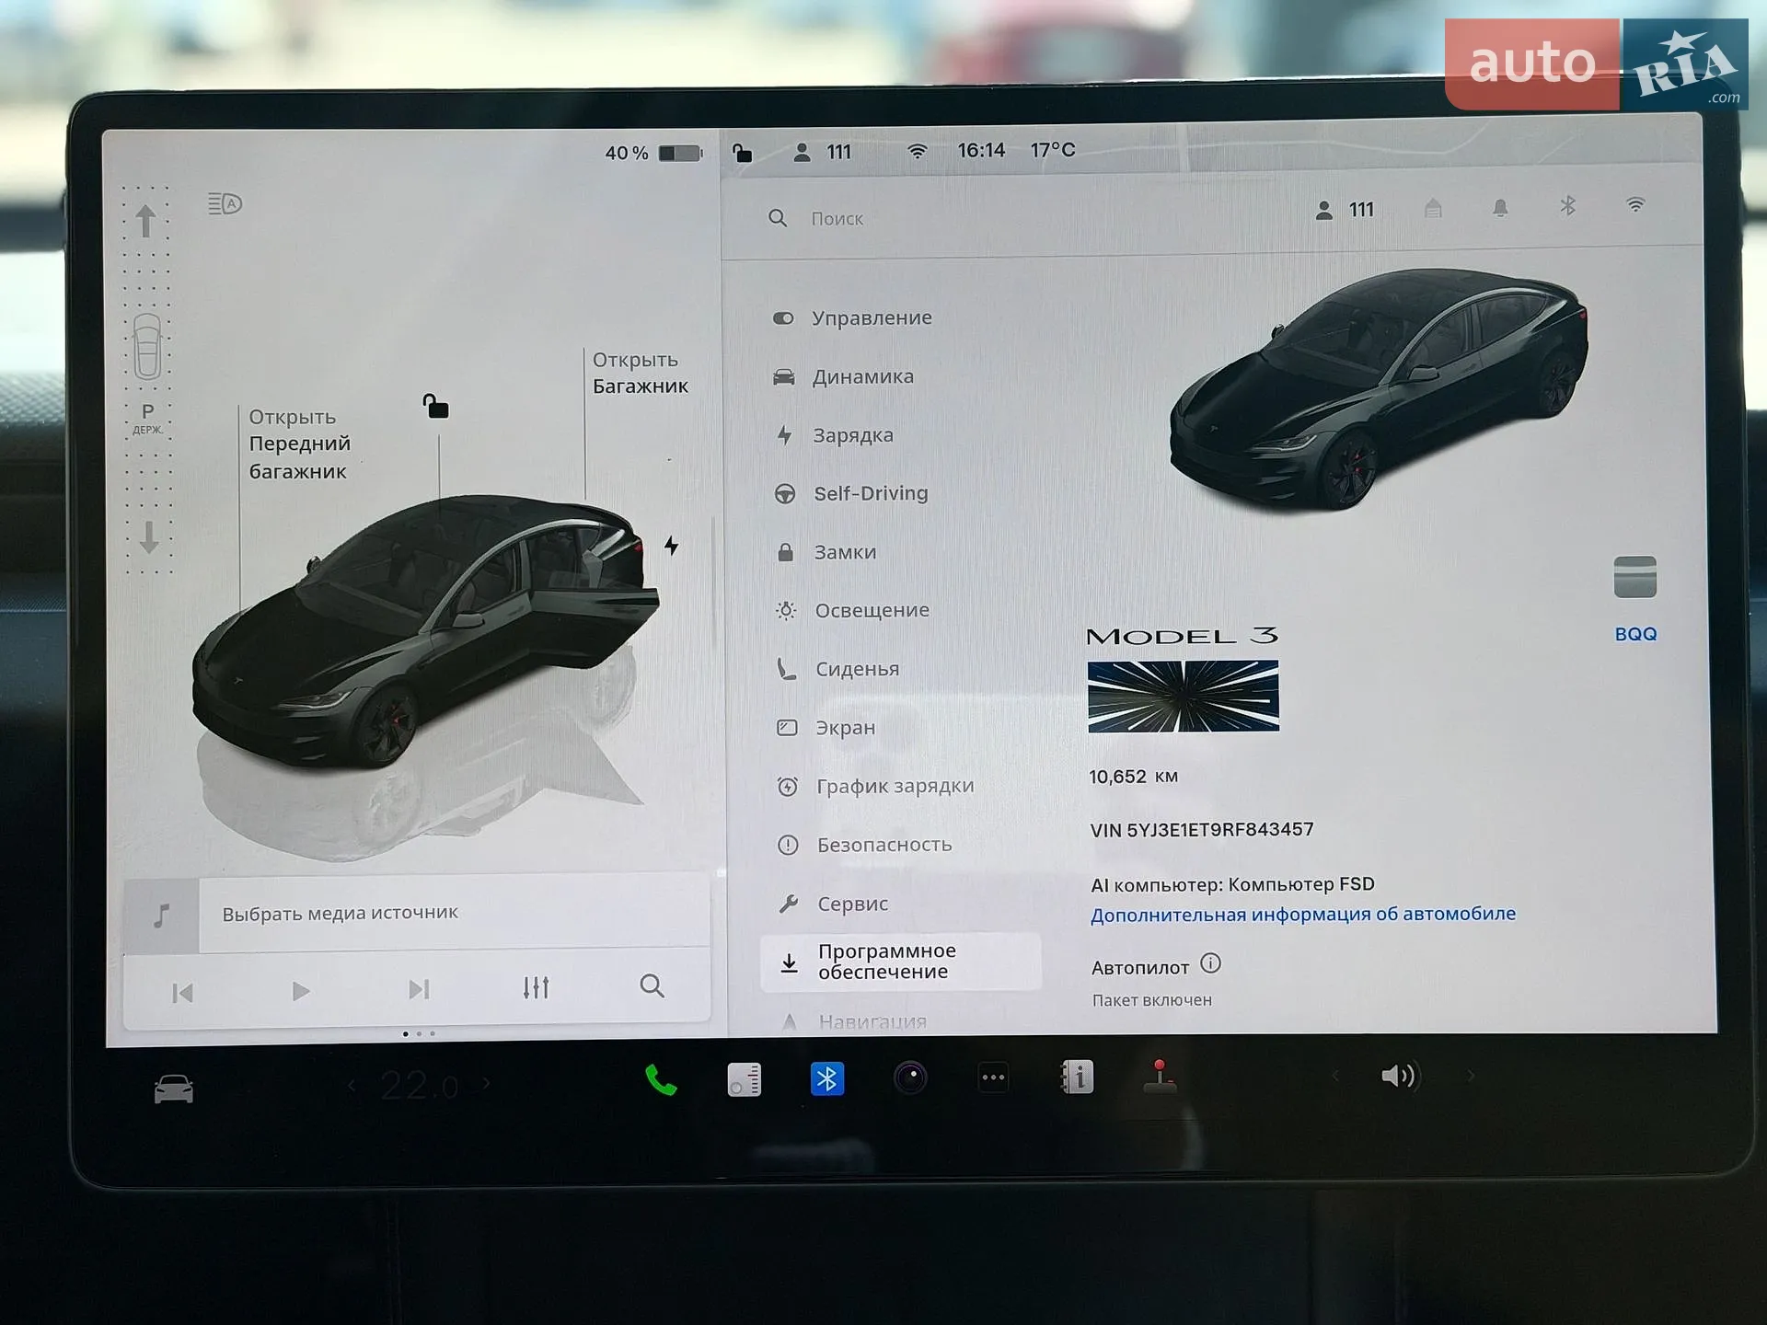Tap the software release notes thumbnail

coord(1184,697)
